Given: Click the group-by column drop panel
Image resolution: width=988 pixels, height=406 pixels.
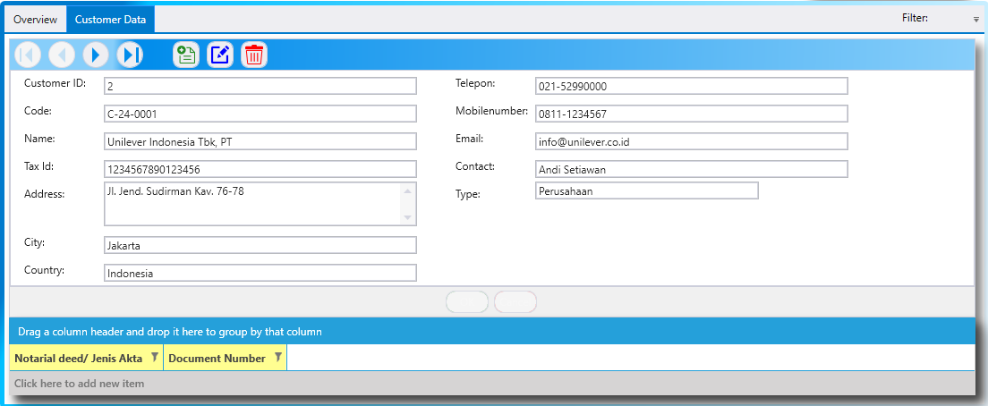Looking at the screenshot, I should tap(492, 331).
